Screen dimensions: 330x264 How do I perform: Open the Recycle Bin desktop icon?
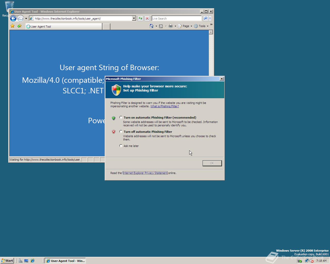tap(9, 9)
